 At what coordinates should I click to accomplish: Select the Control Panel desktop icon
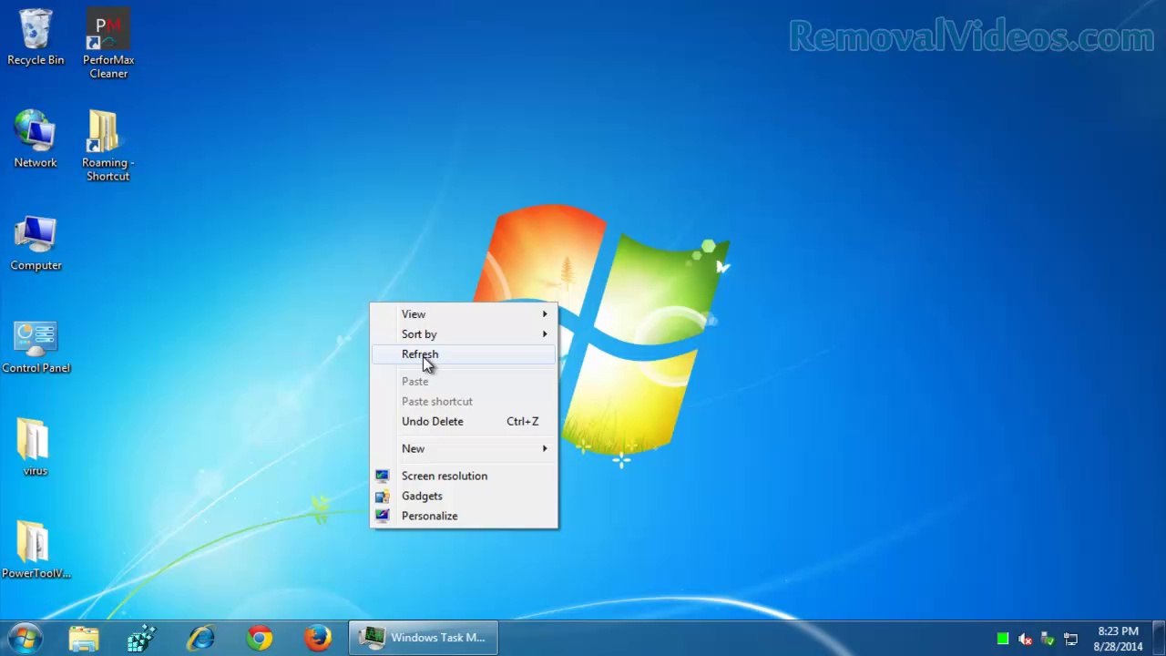(36, 347)
